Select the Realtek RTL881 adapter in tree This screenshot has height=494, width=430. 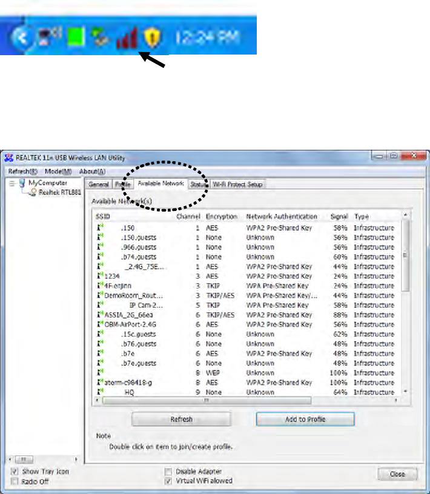(x=59, y=192)
